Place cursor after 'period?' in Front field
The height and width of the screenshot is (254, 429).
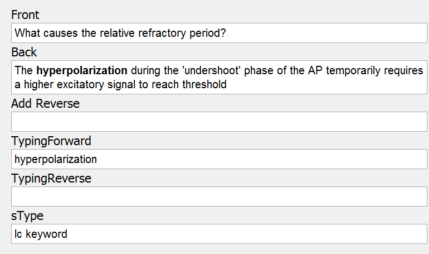coord(227,33)
